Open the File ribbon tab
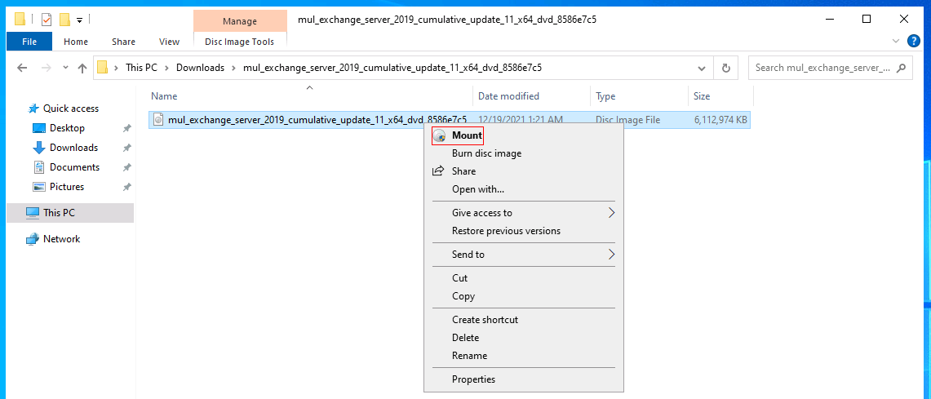This screenshot has height=399, width=931. (x=29, y=42)
